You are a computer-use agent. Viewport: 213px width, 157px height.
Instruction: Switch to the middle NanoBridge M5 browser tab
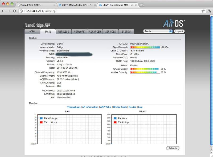click(77, 5)
